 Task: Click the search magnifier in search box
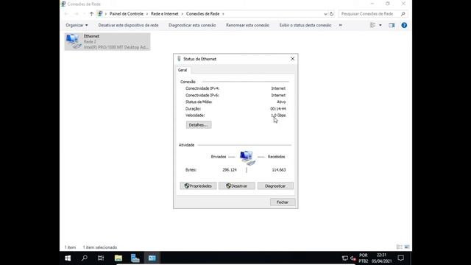pyautogui.click(x=403, y=14)
